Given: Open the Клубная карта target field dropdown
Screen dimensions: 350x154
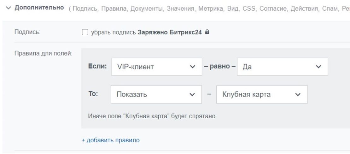Looking at the screenshot, I should (x=262, y=94).
